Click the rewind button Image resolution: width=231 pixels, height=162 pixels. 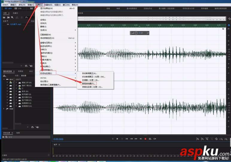[131, 139]
